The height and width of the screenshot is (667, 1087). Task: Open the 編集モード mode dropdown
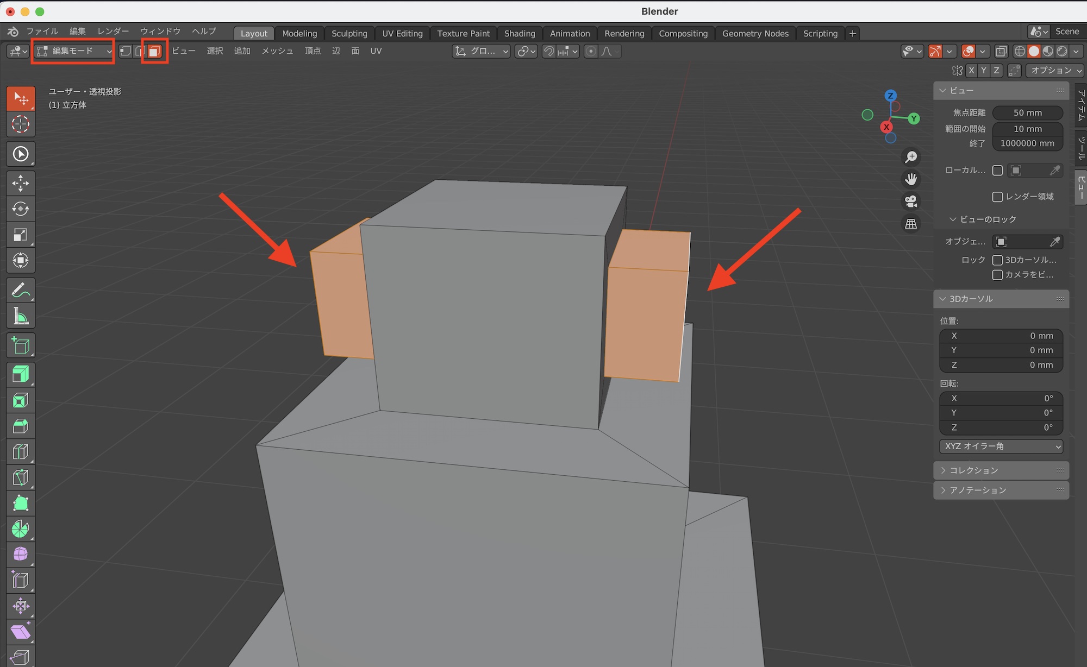pyautogui.click(x=73, y=51)
